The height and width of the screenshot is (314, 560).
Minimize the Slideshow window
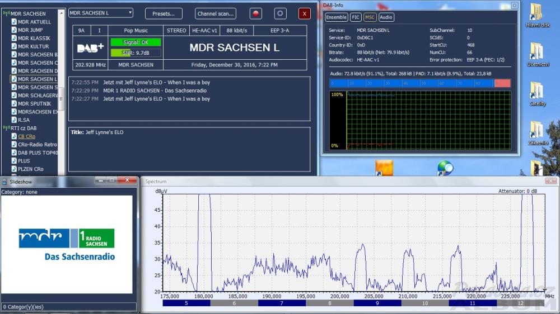101,180
